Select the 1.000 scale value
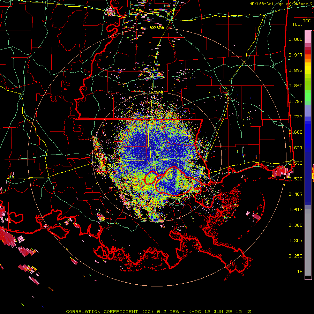Image resolution: width=314 pixels, height=314 pixels. tap(296, 39)
